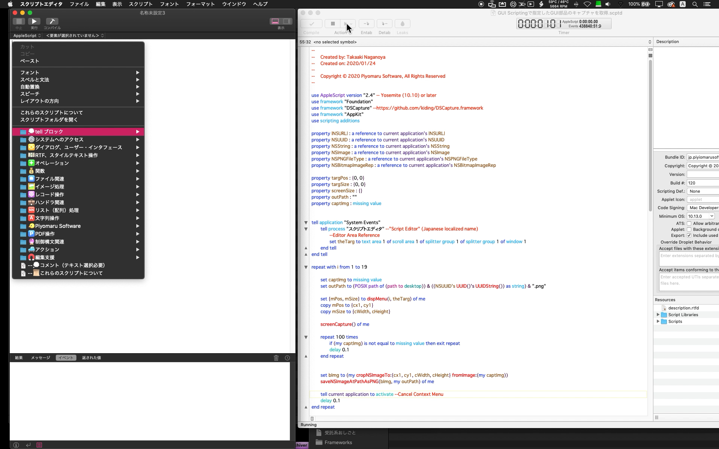Select これらのスクリプトについて above script folder item
Viewport: 719px width, 449px height.
[x=78, y=113]
